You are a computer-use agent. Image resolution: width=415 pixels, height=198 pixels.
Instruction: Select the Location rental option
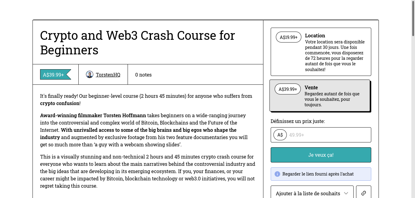[x=321, y=52]
